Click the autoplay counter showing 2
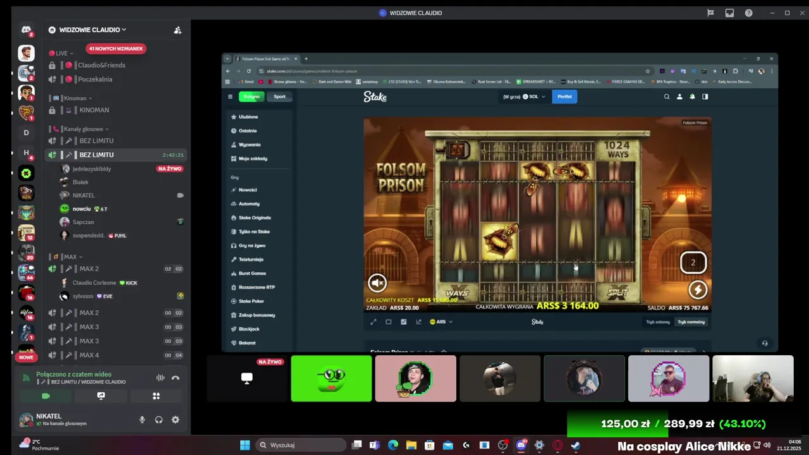 point(693,262)
